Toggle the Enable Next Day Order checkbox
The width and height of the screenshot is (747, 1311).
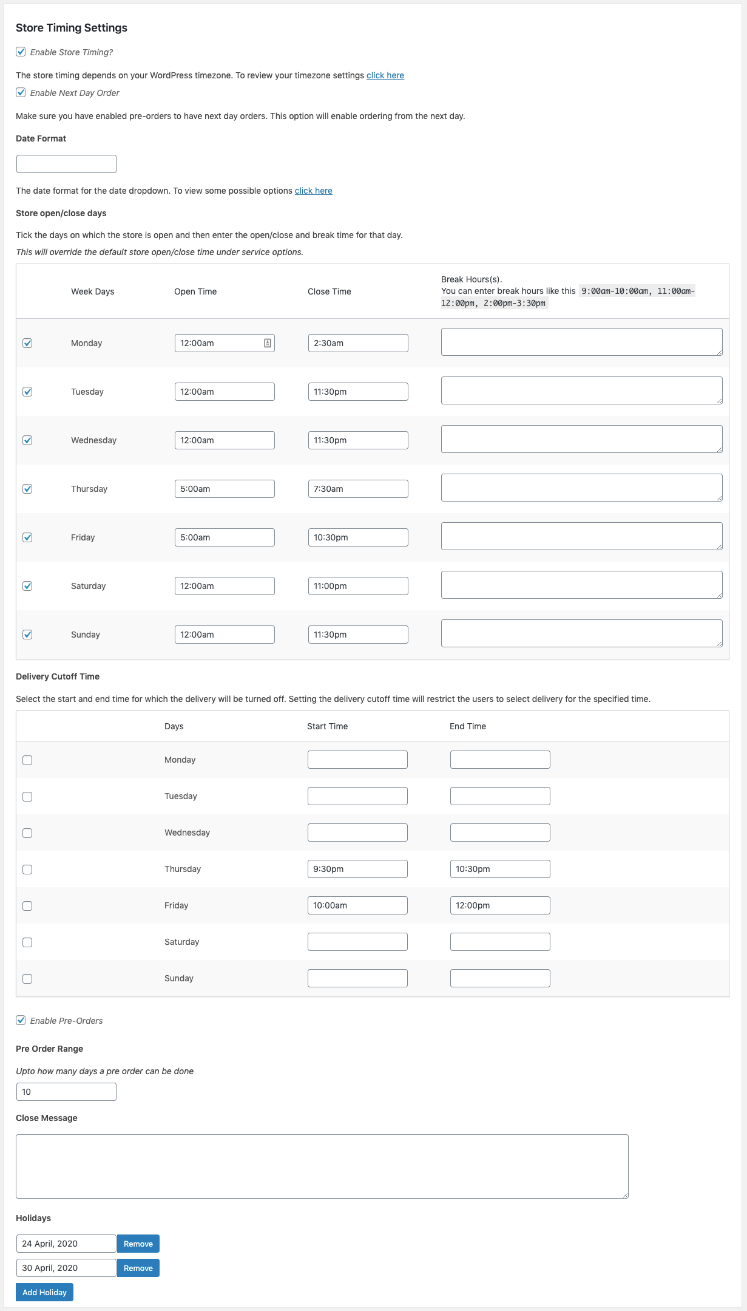click(x=21, y=93)
